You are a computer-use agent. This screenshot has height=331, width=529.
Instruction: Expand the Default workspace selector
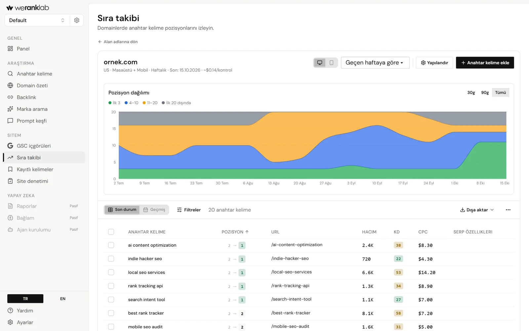point(37,20)
